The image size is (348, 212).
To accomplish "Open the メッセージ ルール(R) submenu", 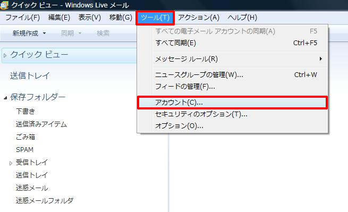I will 232,59.
